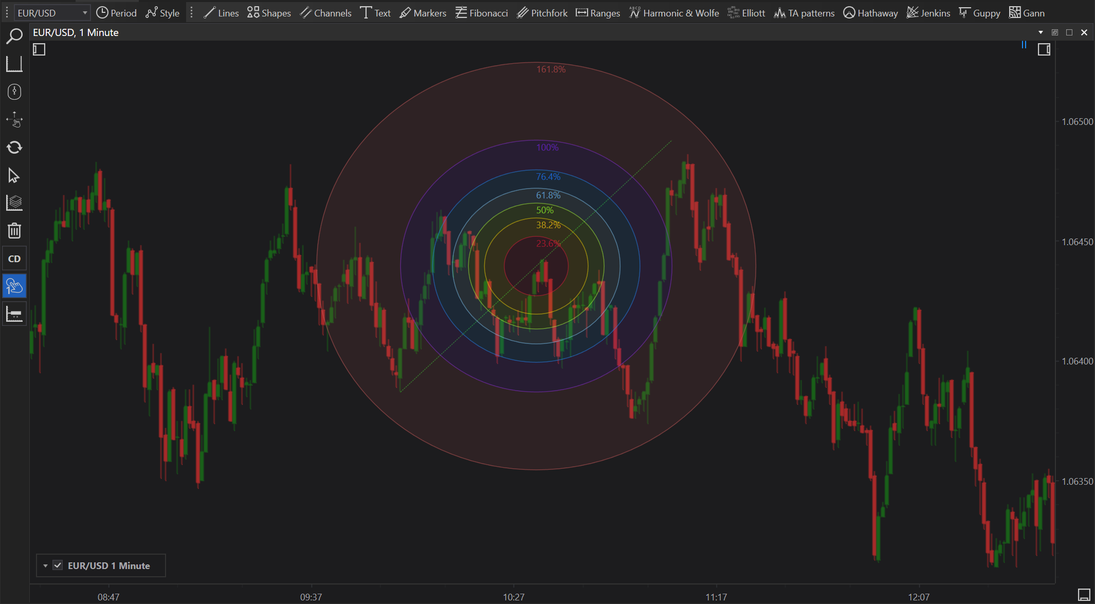The height and width of the screenshot is (604, 1095).
Task: Open the chart window options dropdown arrow
Action: (1041, 32)
